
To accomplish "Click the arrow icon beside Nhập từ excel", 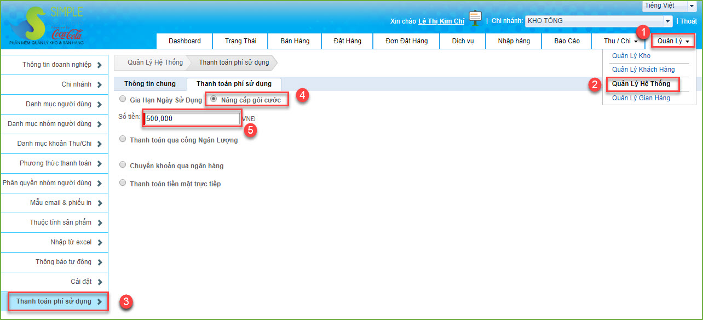I will [x=99, y=243].
